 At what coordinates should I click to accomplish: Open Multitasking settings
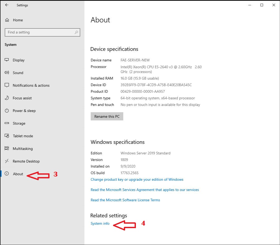coord(23,149)
